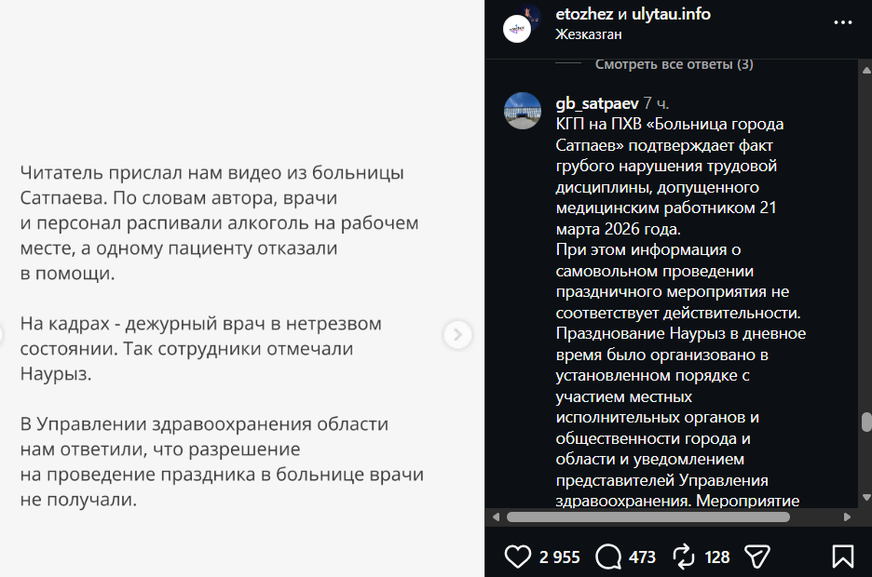The image size is (872, 577).
Task: Open comments via the speech bubble icon
Action: pos(608,557)
